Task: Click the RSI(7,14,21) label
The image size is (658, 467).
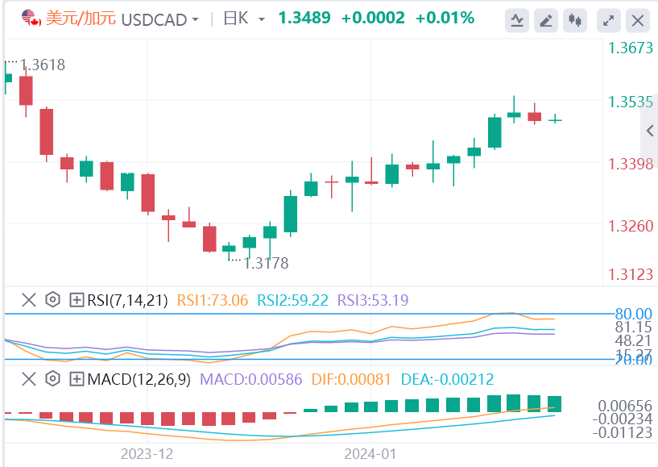Action: (x=127, y=301)
